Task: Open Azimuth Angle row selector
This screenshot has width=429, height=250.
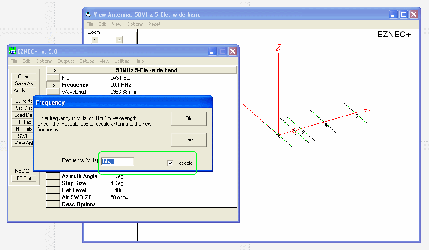Action: coord(53,177)
